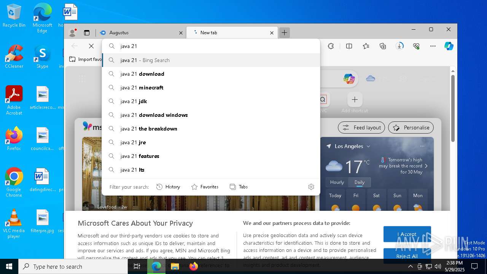Image resolution: width=487 pixels, height=274 pixels.
Task: Filter search by History
Action: [168, 187]
